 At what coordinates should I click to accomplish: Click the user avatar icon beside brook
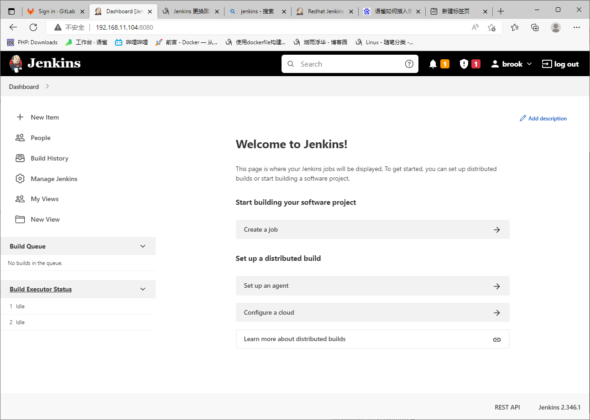[x=495, y=64]
